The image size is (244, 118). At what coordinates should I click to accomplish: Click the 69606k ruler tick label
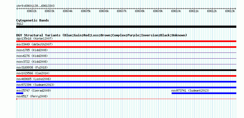tap(104, 11)
